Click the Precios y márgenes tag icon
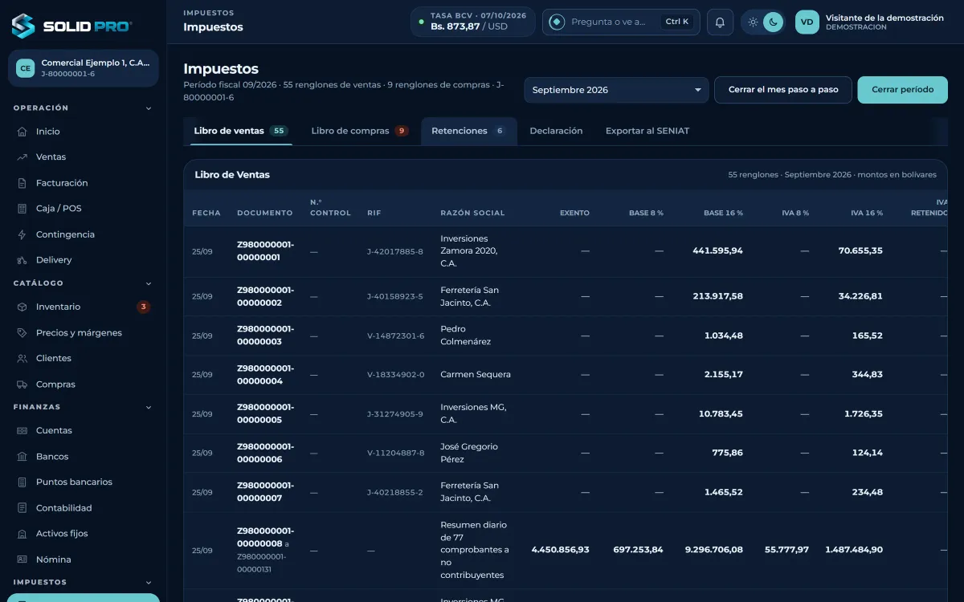This screenshot has width=964, height=602. 22,333
